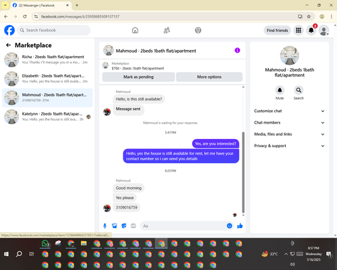Click the Mark as pending button
This screenshot has width=337, height=270.
coord(138,77)
